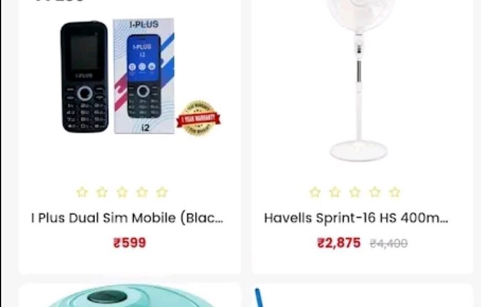The width and height of the screenshot is (481, 307).
Task: Open the white Havells pedestal fan image
Action: click(x=359, y=80)
